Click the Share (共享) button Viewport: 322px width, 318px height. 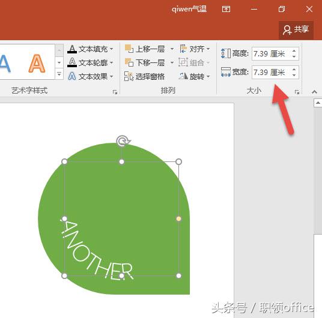point(296,30)
